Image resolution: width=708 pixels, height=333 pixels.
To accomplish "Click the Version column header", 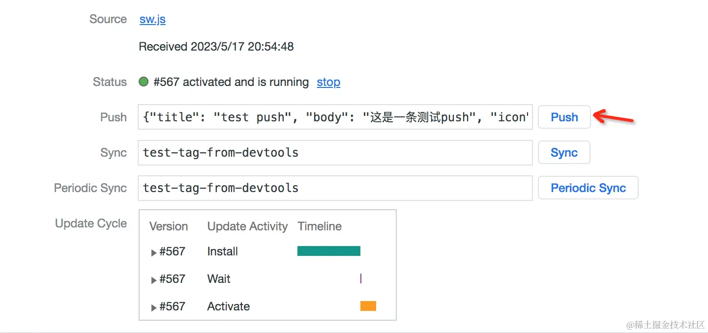I will tap(169, 226).
